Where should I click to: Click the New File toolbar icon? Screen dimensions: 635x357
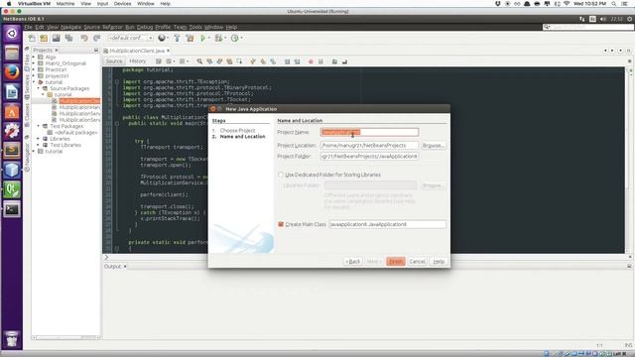(32, 38)
